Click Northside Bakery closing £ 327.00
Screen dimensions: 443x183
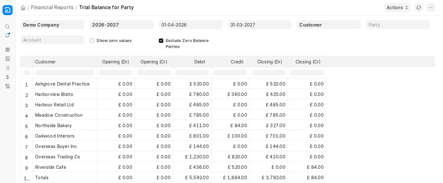coord(269,125)
